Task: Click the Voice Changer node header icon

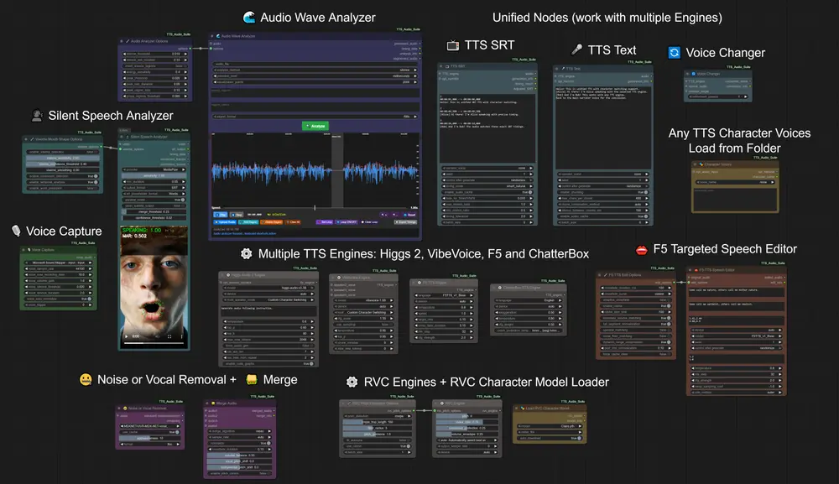Action: click(693, 74)
